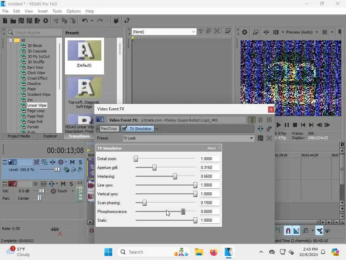The width and height of the screenshot is (346, 260).
Task: Open dropdown before Preview (Auto) label
Action: (283, 32)
